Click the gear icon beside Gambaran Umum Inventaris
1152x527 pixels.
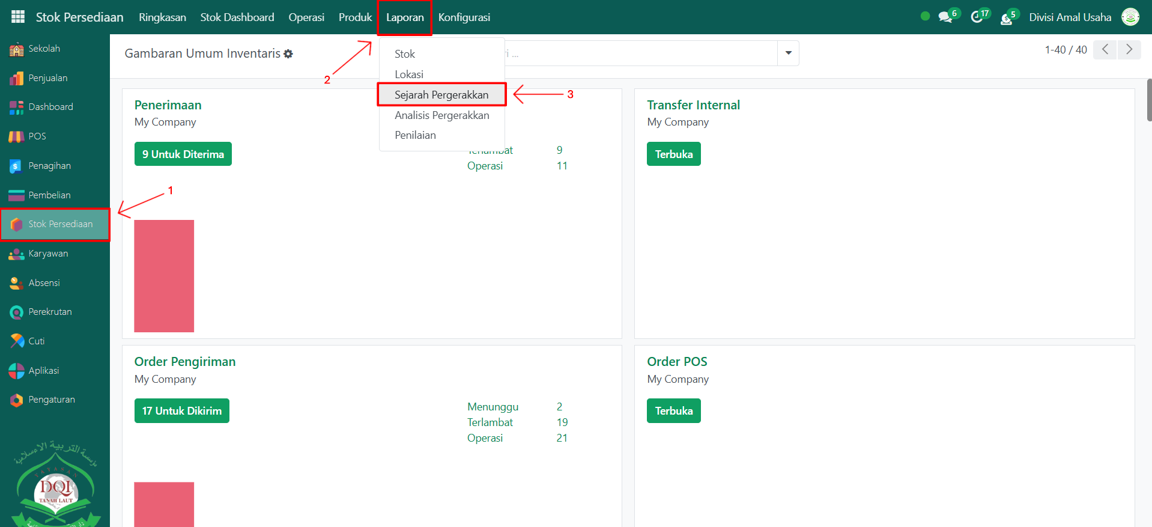288,54
